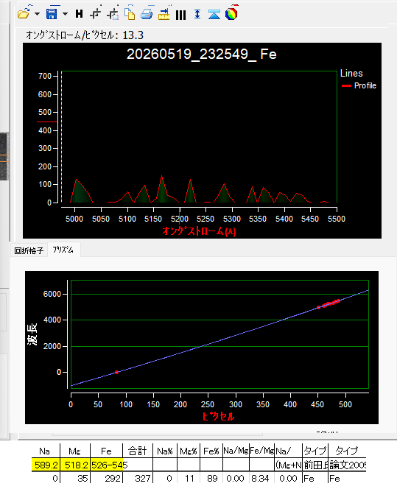Screen dimensions: 397x489
Task: Select the 292 Fe value cell
Action: [107, 479]
